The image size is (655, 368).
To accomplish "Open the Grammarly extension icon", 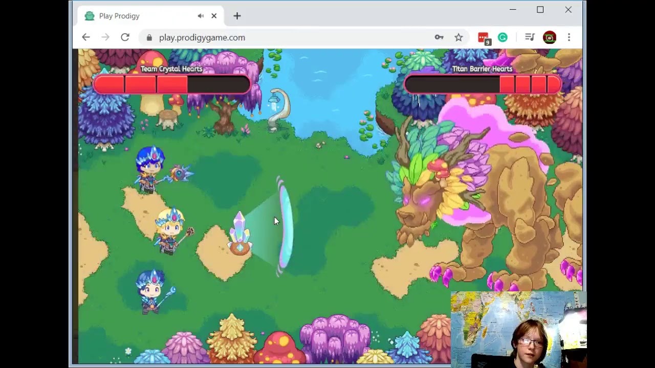I will [503, 37].
